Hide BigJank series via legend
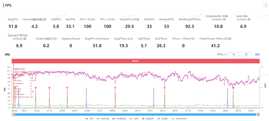Image resolution: width=269 pixels, height=121 pixels. click(147, 119)
